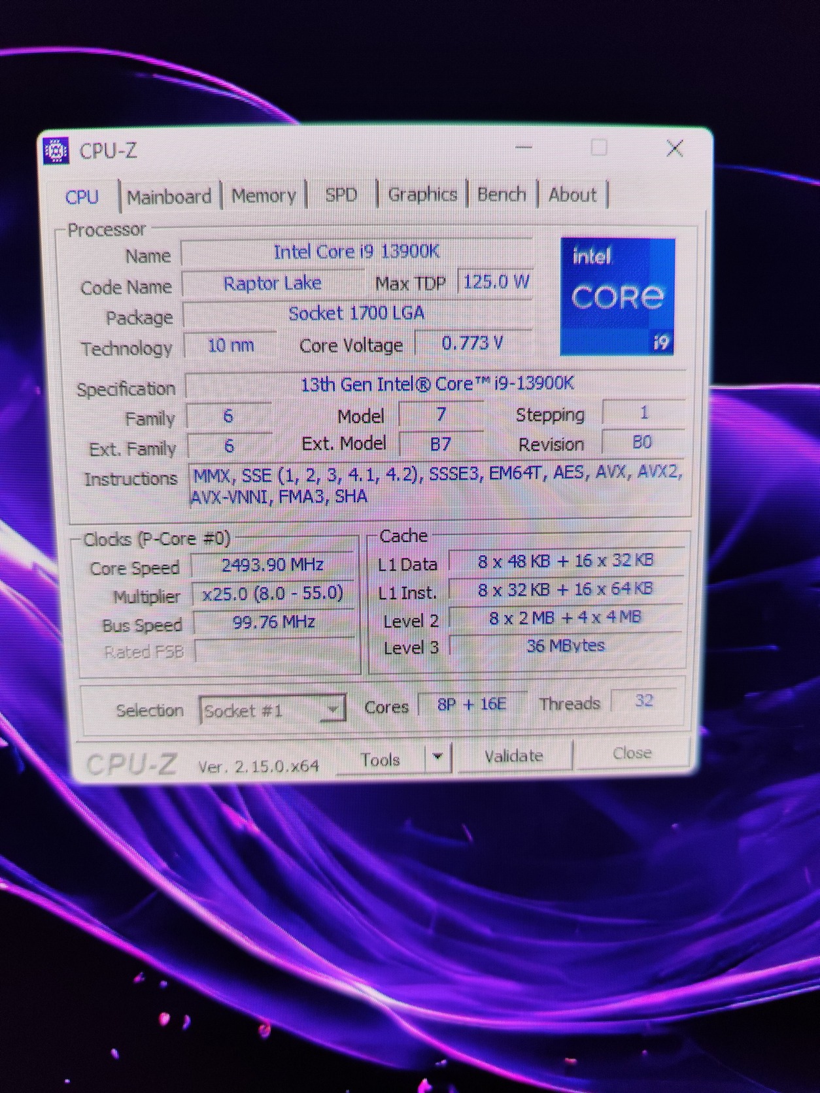Click the Multiplier value 'x25.0 (8.0 - 55.0)'

click(273, 594)
